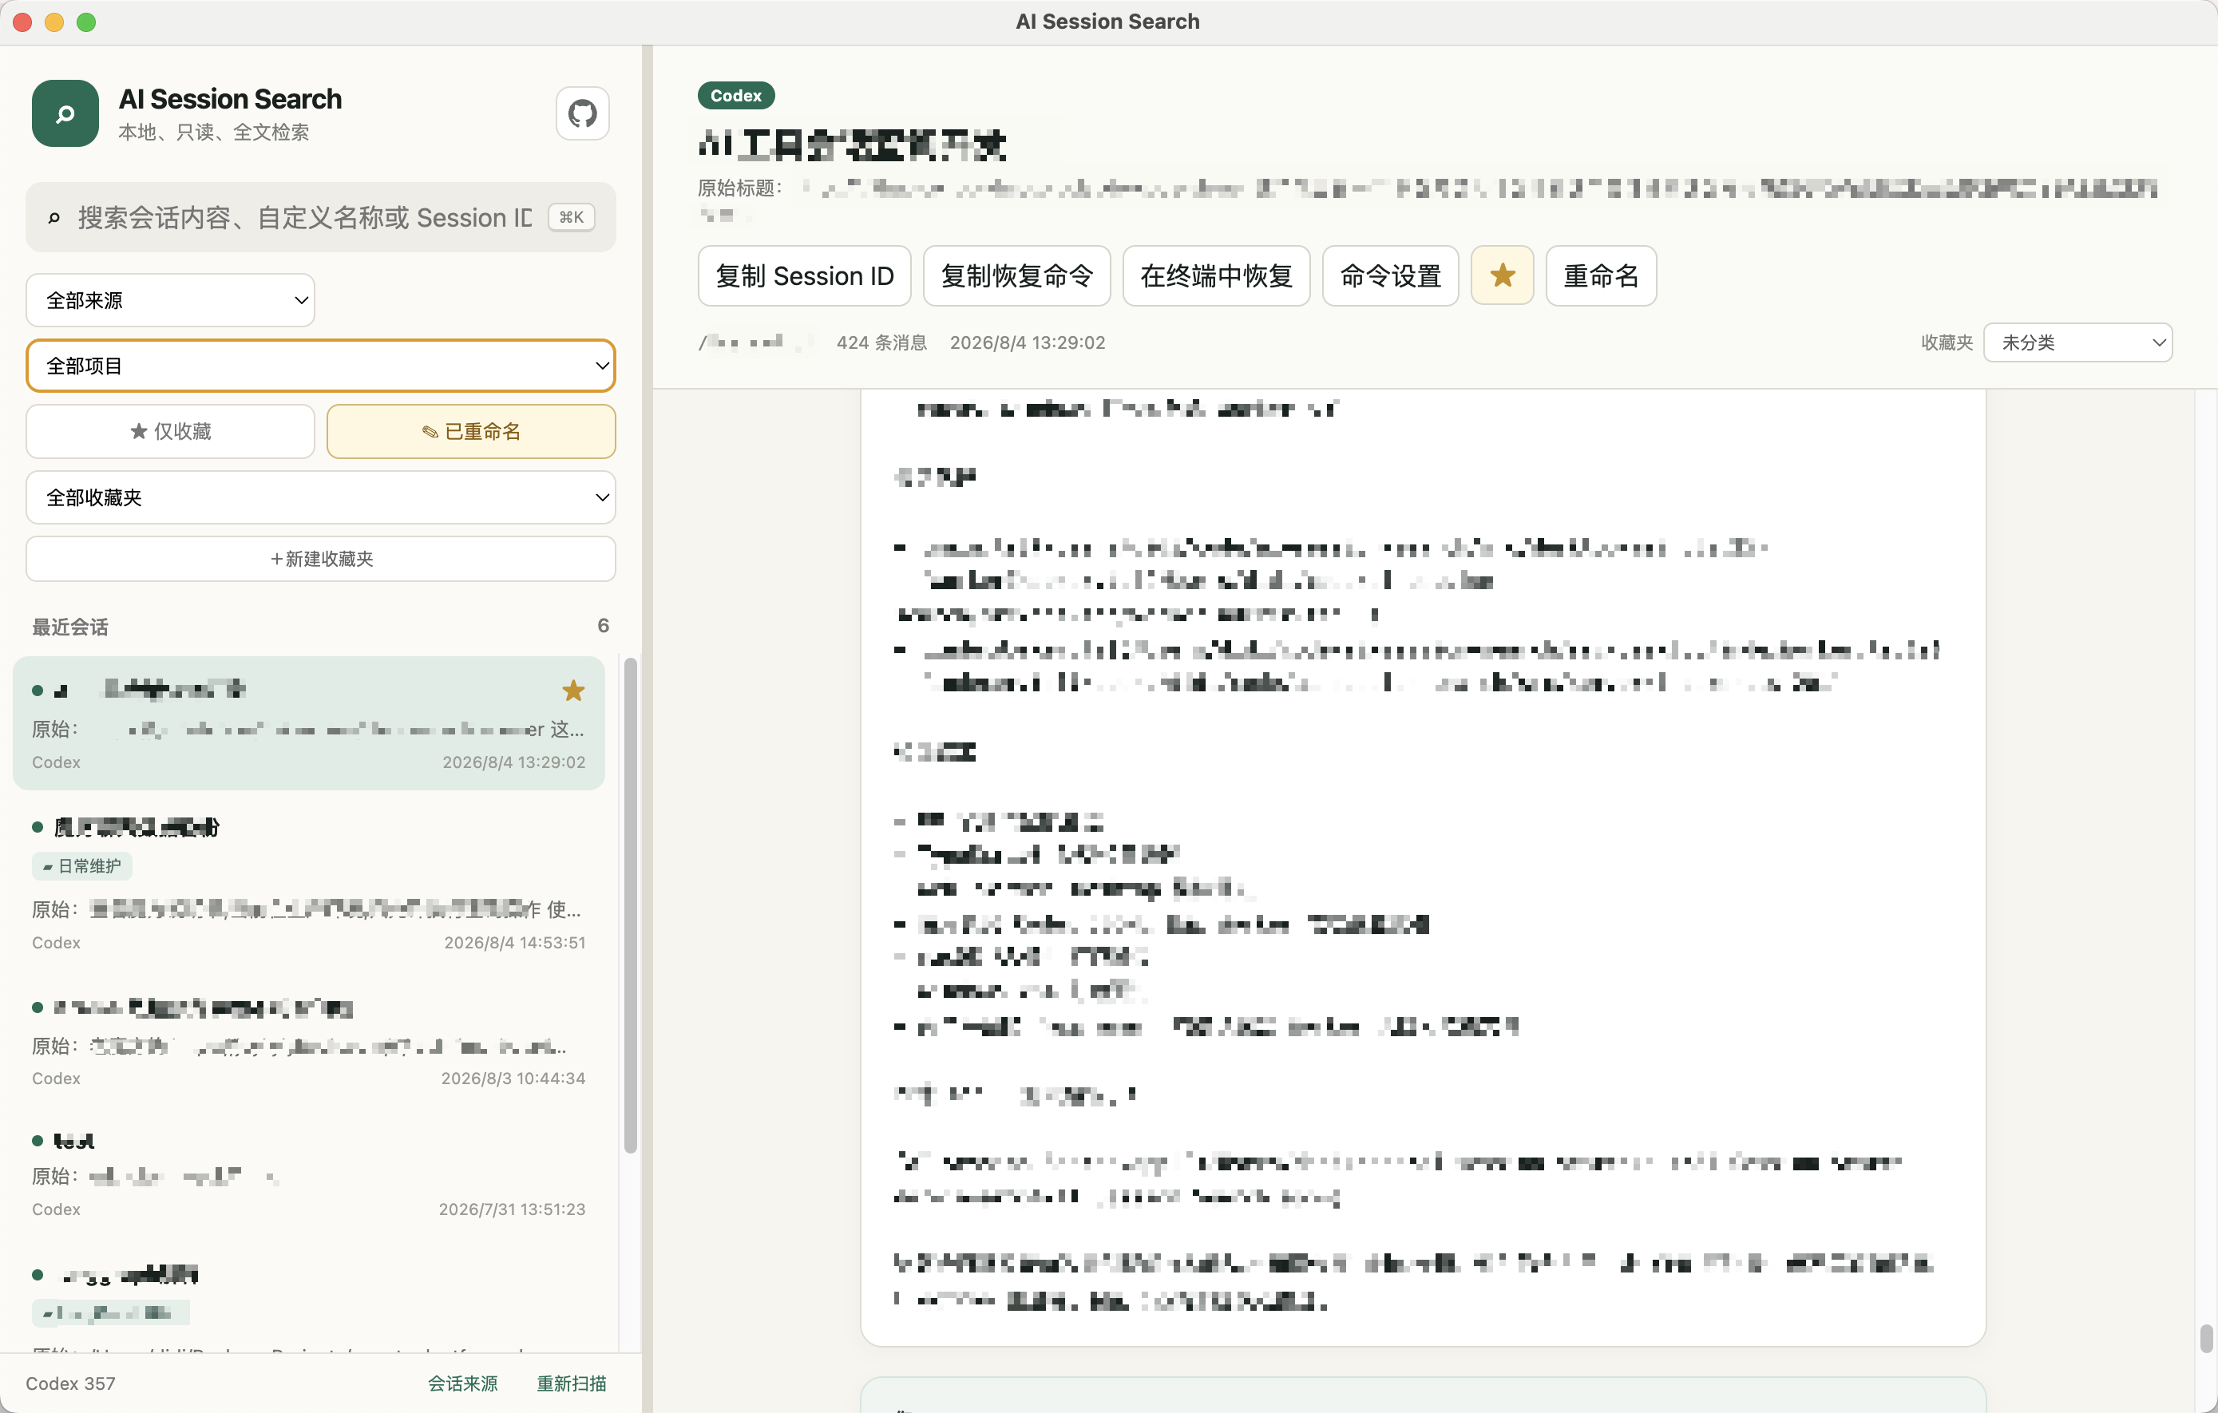Click the 2026/8/4 13:29:02 timestamp in header
This screenshot has height=1413, width=2218.
(1027, 342)
